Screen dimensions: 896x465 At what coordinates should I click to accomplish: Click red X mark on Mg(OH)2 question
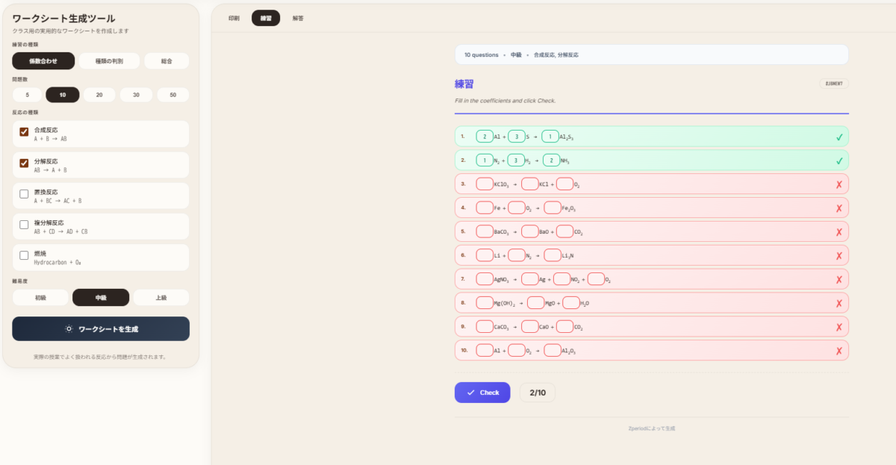click(x=839, y=304)
